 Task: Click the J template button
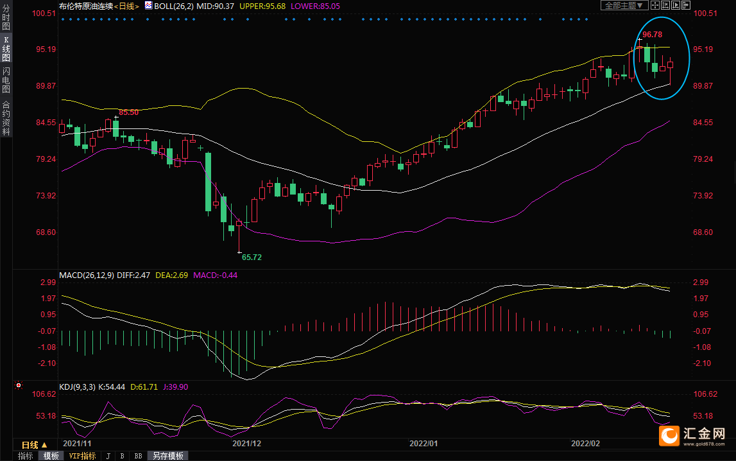(108, 456)
